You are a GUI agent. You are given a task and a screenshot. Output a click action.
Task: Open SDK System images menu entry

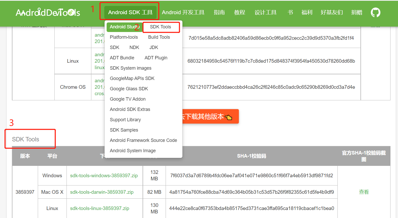[130, 68]
